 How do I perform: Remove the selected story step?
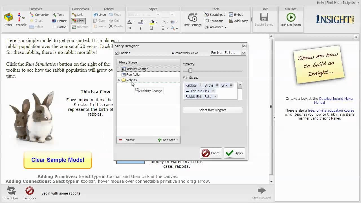pyautogui.click(x=127, y=140)
